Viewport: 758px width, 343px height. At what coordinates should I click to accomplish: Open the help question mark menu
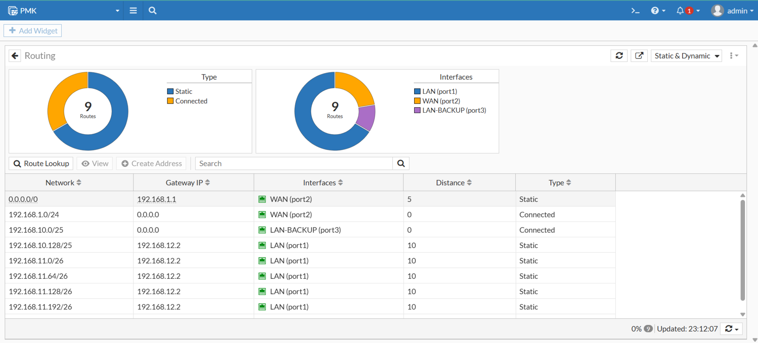pos(655,11)
